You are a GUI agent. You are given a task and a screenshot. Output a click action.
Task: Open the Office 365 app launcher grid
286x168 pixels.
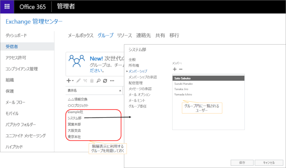point(7,6)
